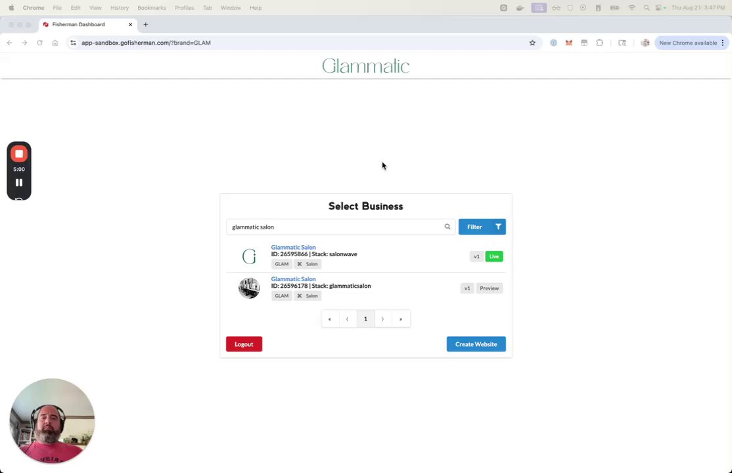
Task: Click the Preview status badge
Action: (490, 288)
